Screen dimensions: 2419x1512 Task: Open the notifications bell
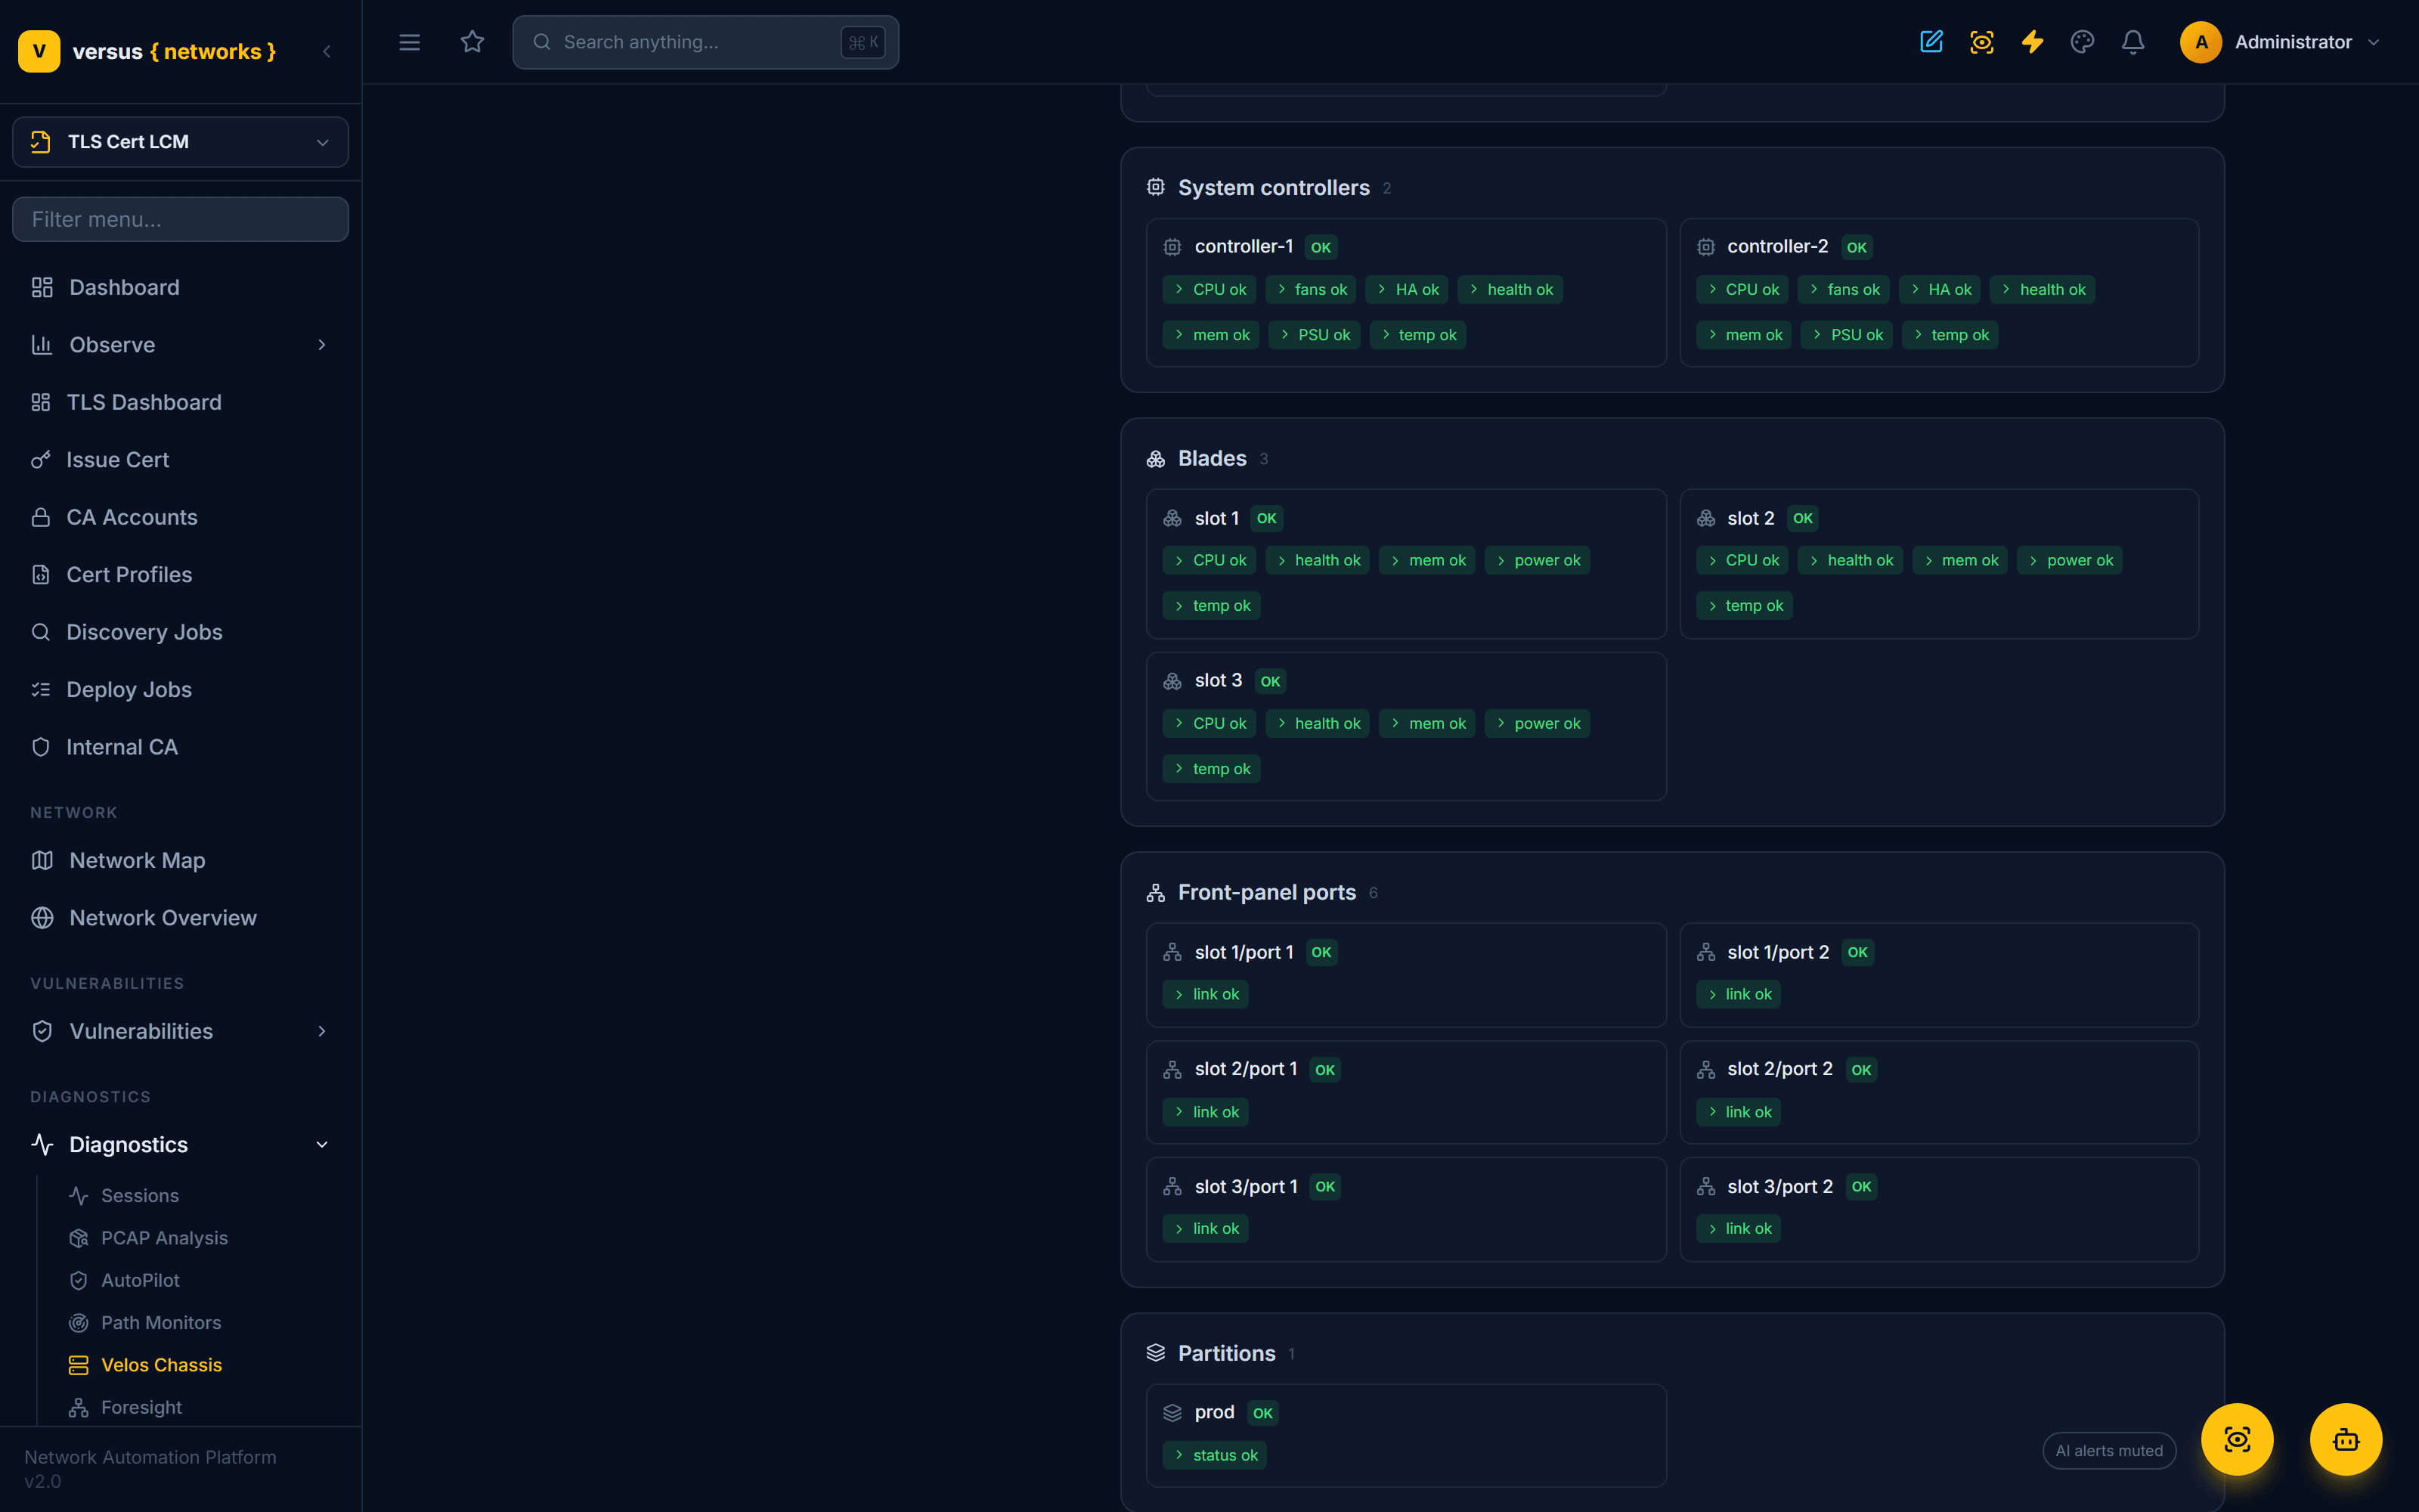coord(2133,42)
